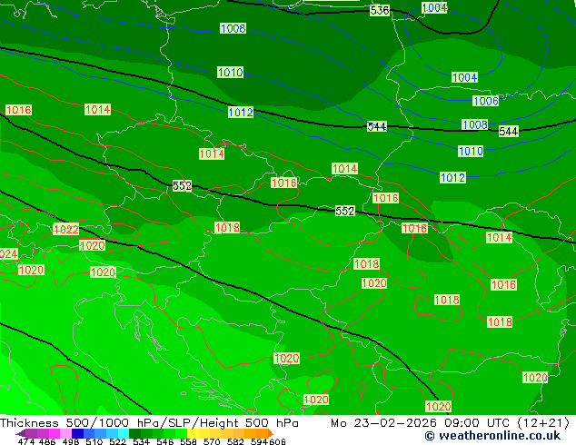Click the 594606 legend value
This screenshot has height=445, width=576.
pos(268,441)
